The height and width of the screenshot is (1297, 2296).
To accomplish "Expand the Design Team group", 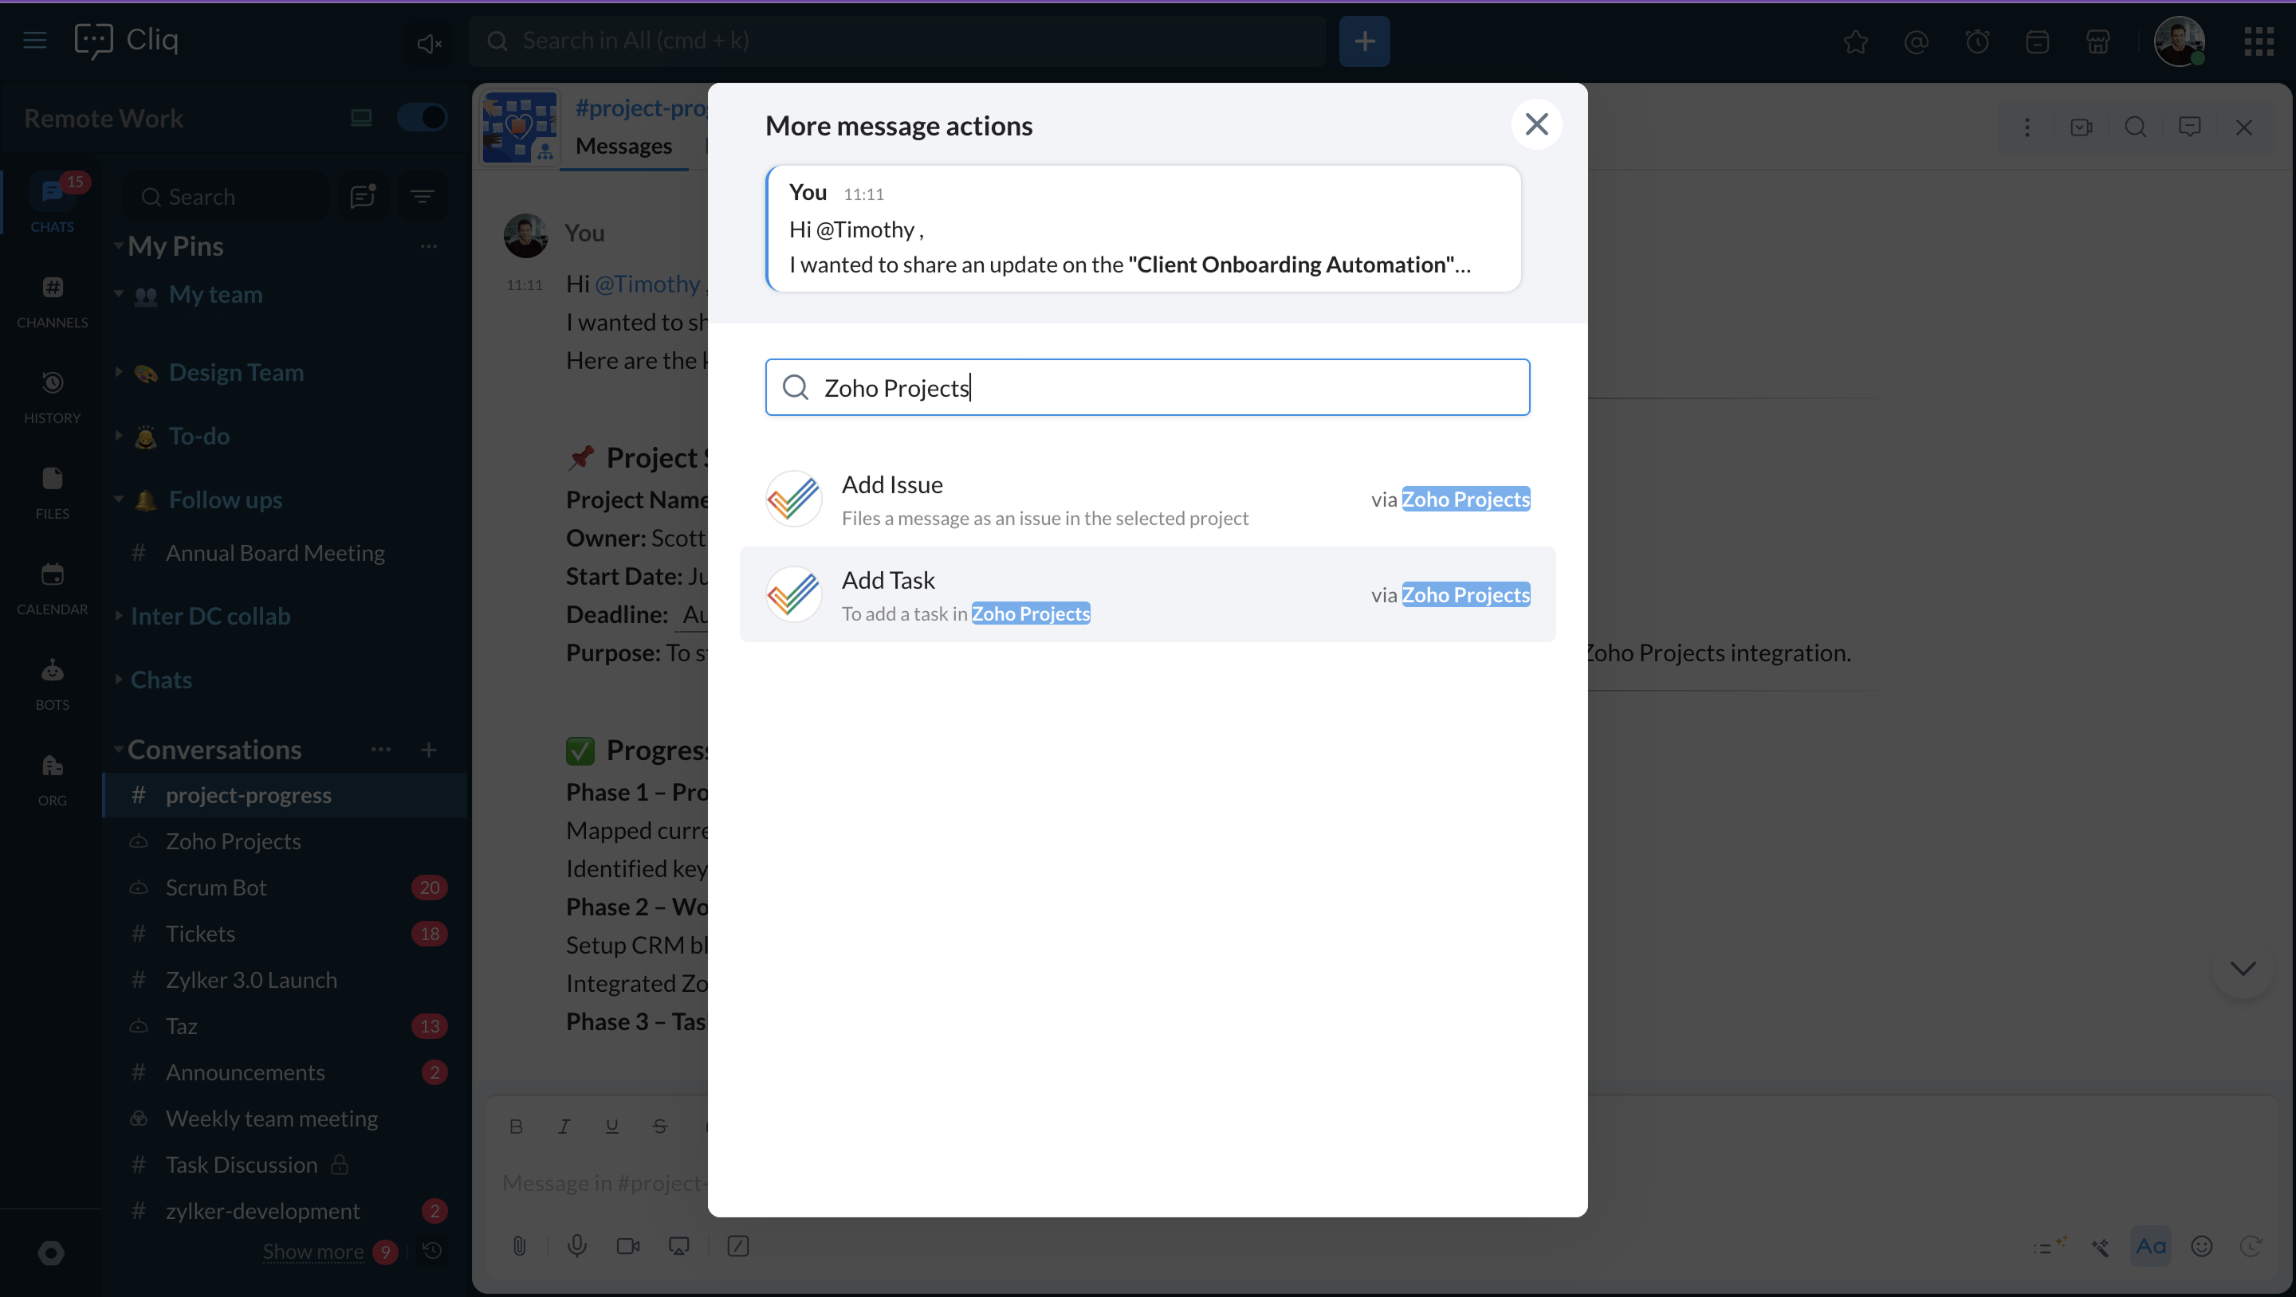I will pos(119,371).
